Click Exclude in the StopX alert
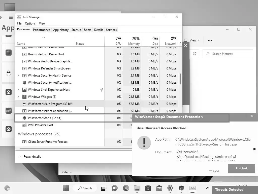 click(x=213, y=171)
